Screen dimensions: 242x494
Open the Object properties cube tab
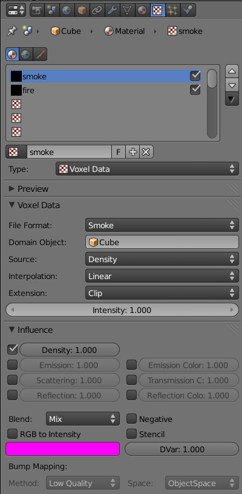pos(82,10)
